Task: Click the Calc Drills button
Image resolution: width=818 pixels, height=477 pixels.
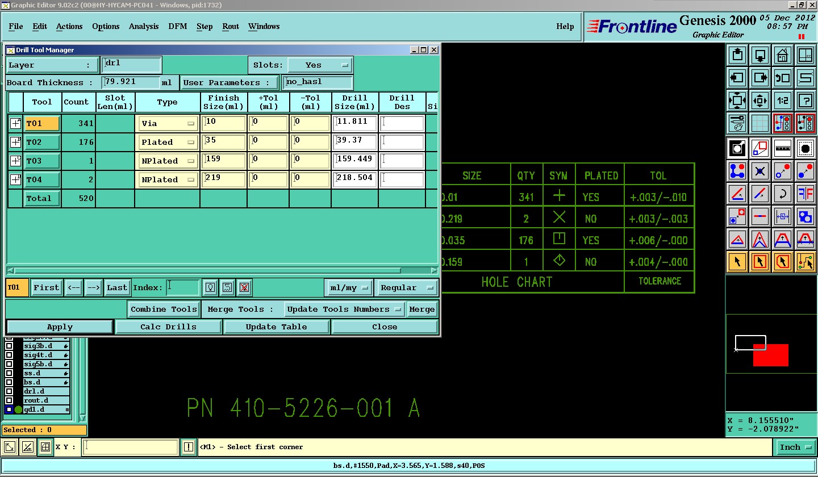Action: [x=168, y=327]
